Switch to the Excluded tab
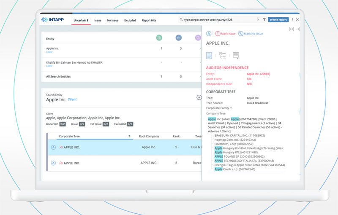Screen dimensions: 338x215 click(130, 20)
